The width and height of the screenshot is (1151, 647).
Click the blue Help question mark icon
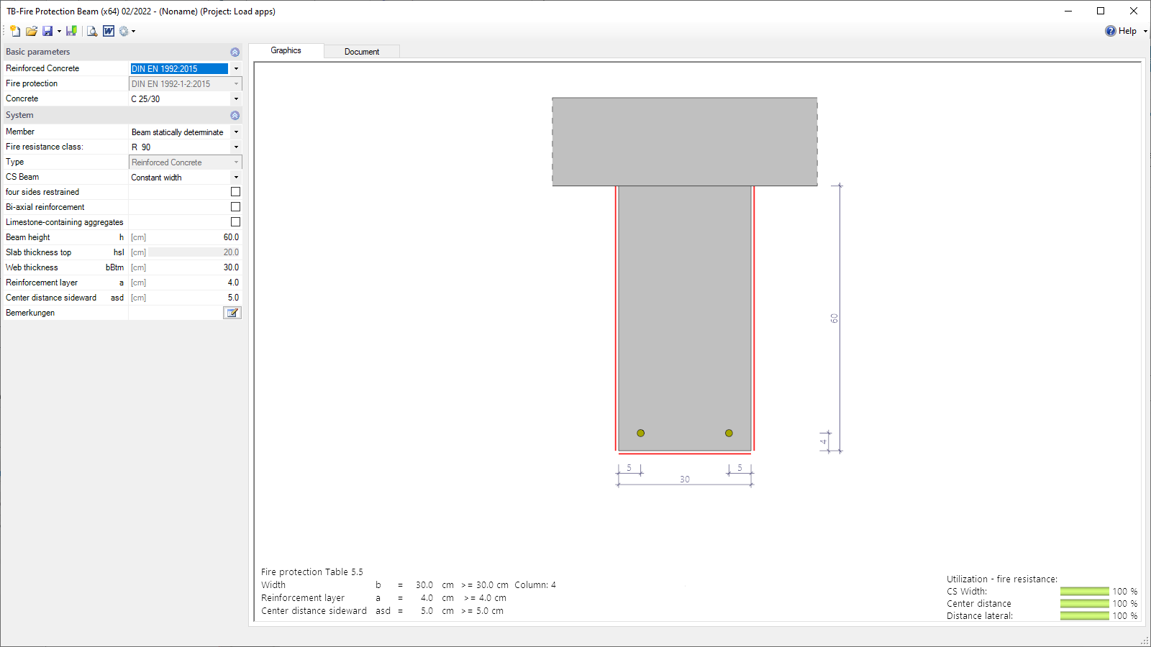point(1111,31)
